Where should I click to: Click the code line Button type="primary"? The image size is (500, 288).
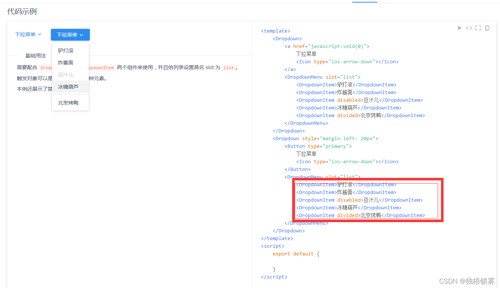(x=318, y=146)
